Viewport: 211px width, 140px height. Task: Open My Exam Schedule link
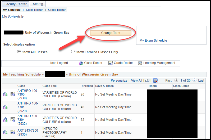(153, 41)
